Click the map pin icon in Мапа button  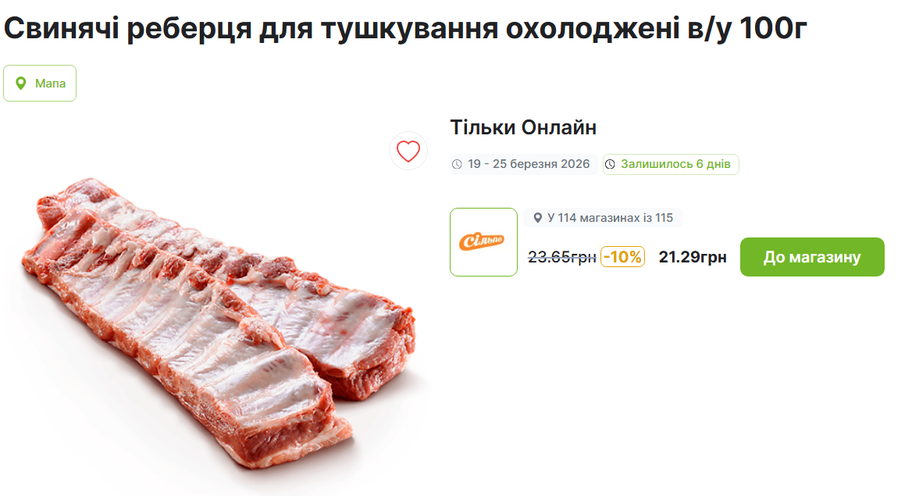tap(21, 84)
